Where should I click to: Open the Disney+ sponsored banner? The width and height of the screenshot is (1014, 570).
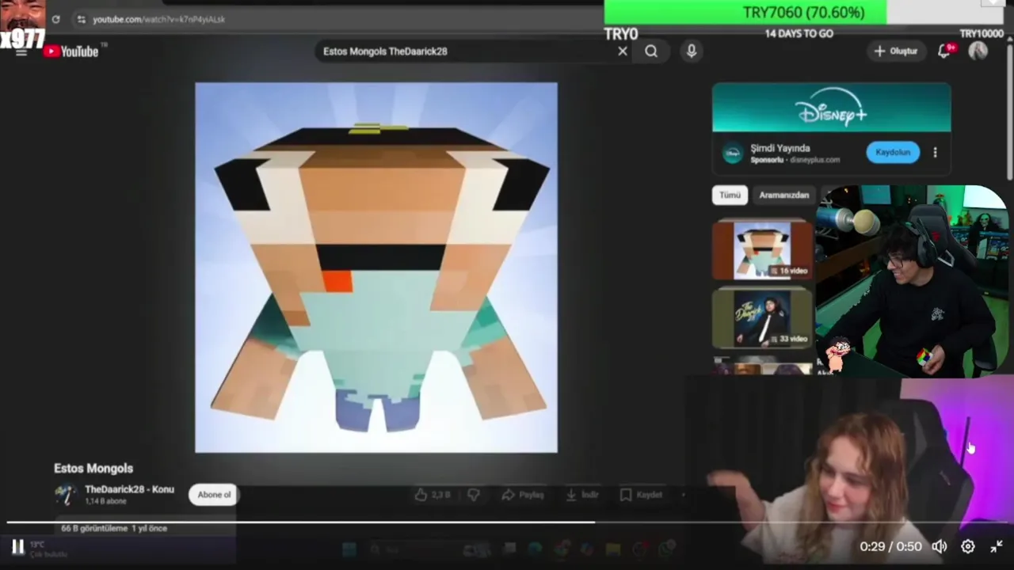[x=831, y=108]
